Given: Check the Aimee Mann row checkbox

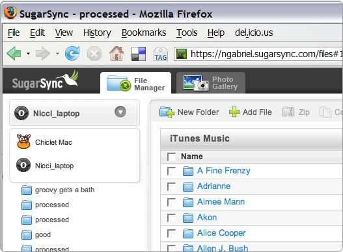Looking at the screenshot, I should (x=171, y=202).
